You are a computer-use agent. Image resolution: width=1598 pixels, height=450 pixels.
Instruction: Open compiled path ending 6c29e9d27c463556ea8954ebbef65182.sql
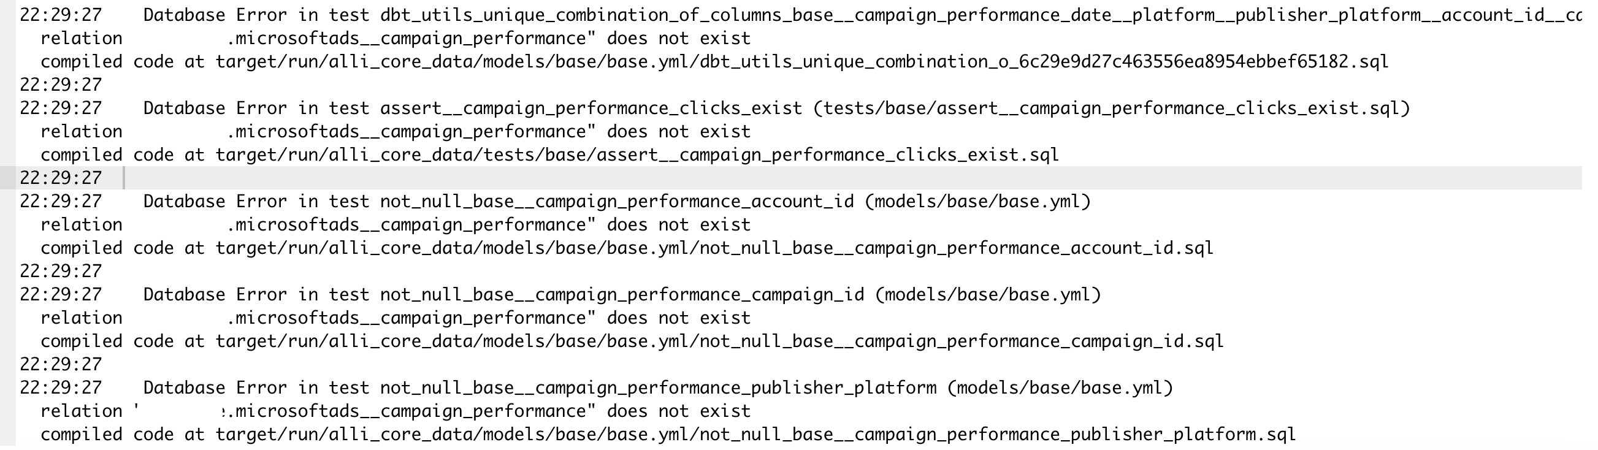801,62
